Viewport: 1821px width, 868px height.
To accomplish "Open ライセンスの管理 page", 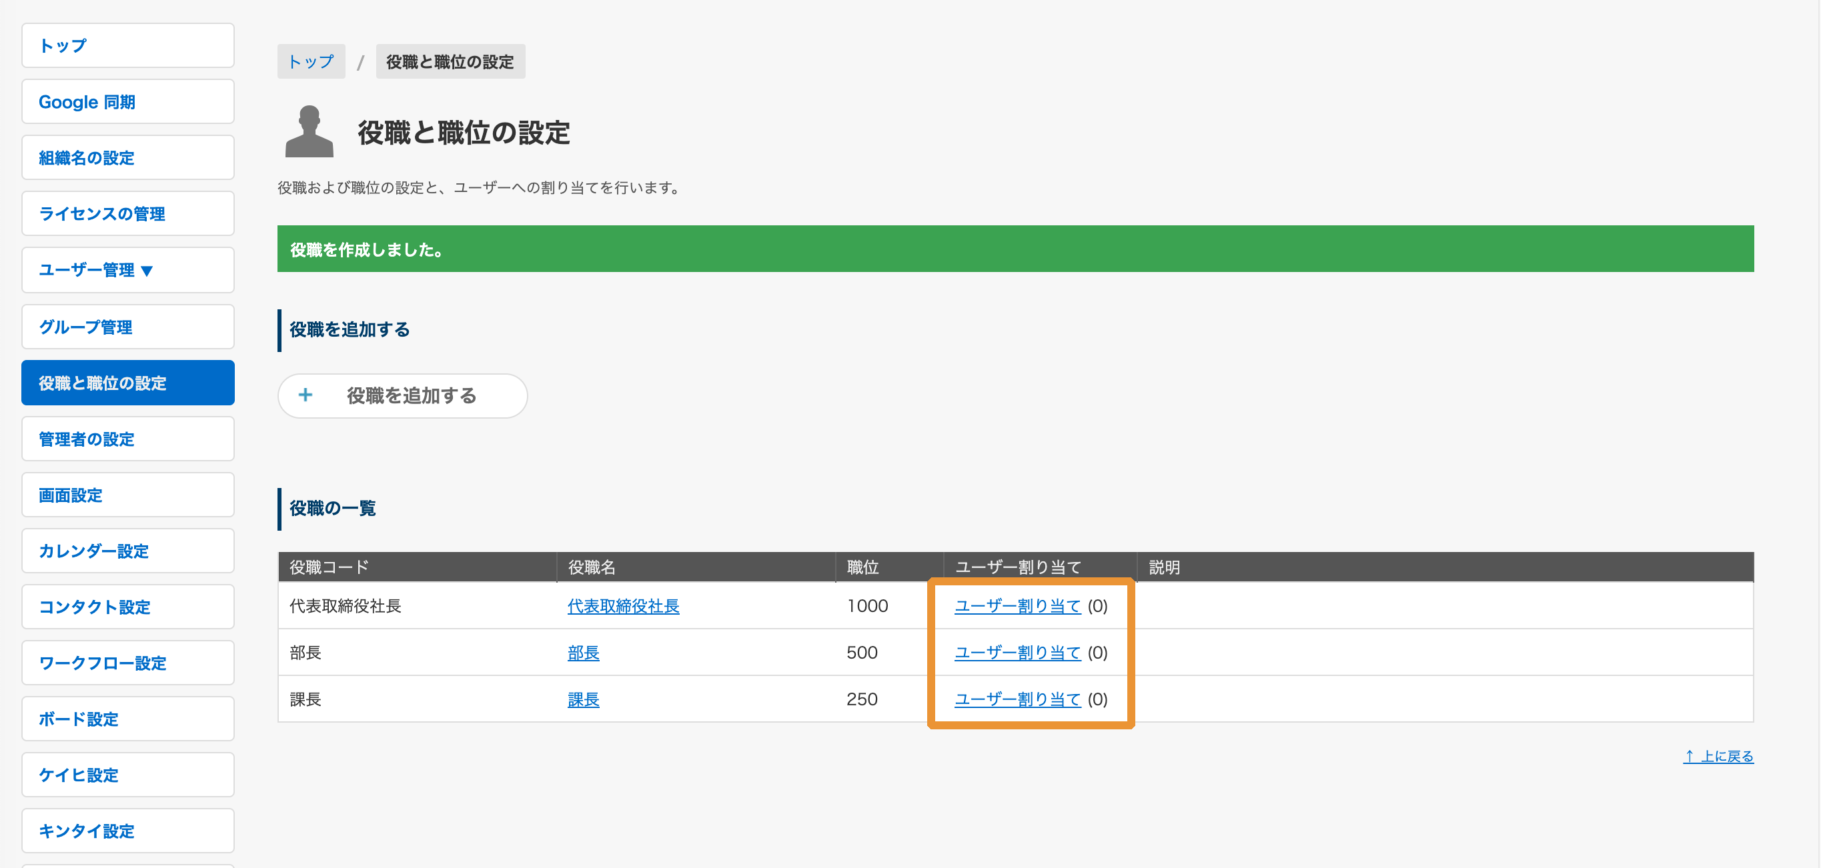I will click(x=128, y=213).
